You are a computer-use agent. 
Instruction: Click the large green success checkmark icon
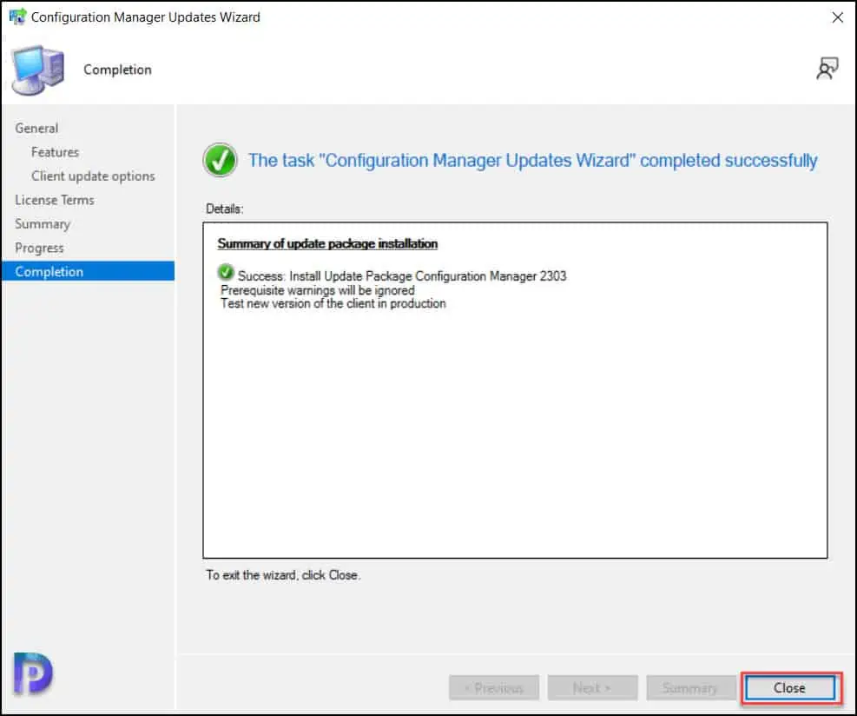(x=220, y=160)
